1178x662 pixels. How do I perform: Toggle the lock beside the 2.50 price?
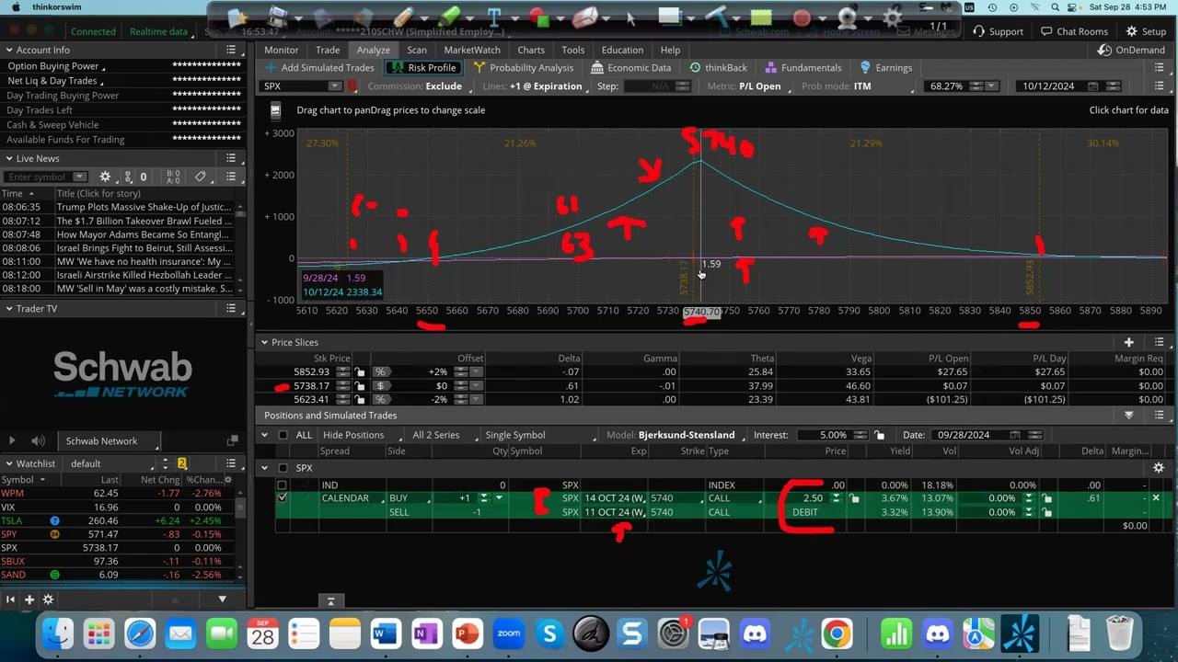(x=854, y=498)
